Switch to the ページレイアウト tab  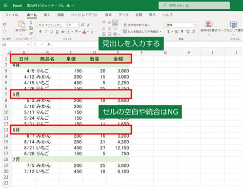click(85, 15)
